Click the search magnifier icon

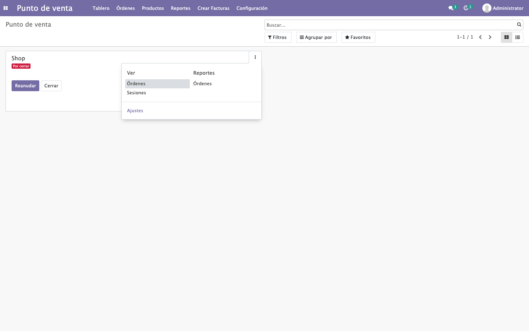(519, 25)
